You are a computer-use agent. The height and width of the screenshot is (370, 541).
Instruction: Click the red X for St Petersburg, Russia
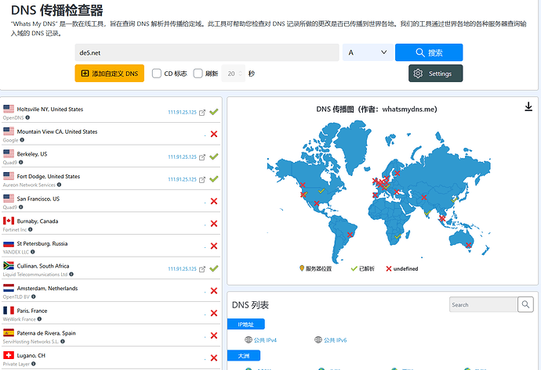[x=214, y=246]
